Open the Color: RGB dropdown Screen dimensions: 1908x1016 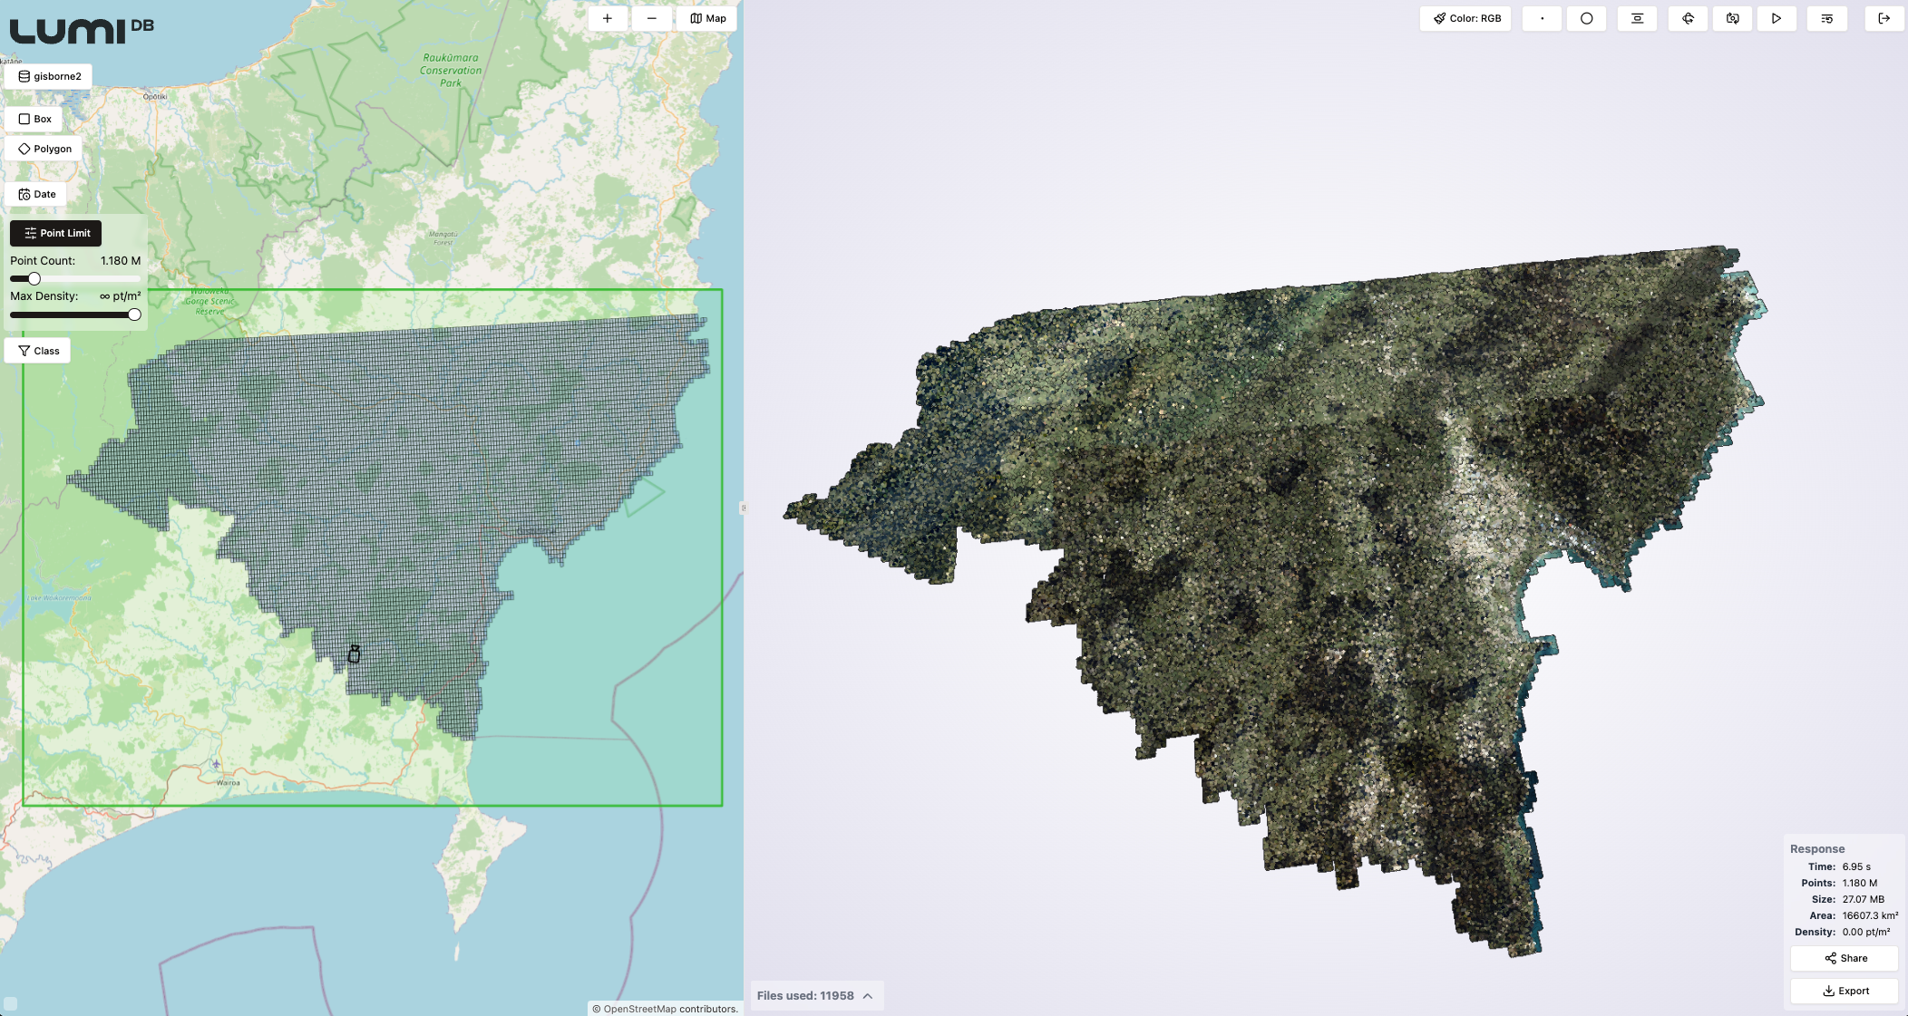(x=1465, y=18)
